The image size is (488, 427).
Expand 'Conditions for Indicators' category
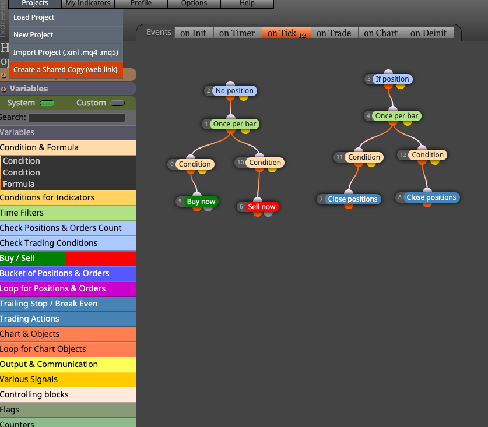pos(68,197)
